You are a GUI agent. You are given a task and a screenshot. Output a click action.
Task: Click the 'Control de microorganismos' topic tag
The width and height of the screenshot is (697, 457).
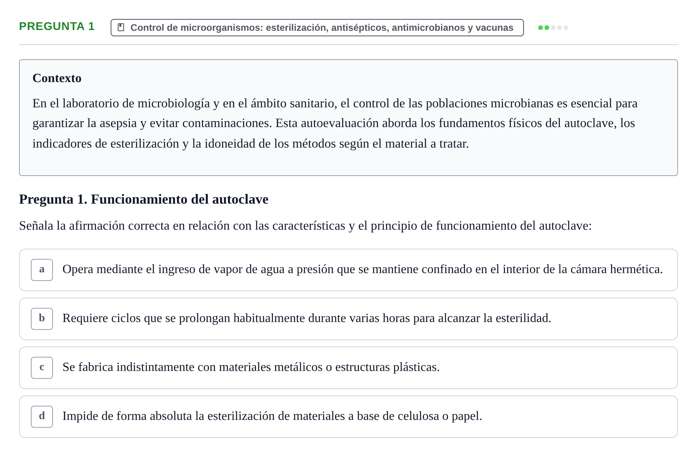point(317,28)
